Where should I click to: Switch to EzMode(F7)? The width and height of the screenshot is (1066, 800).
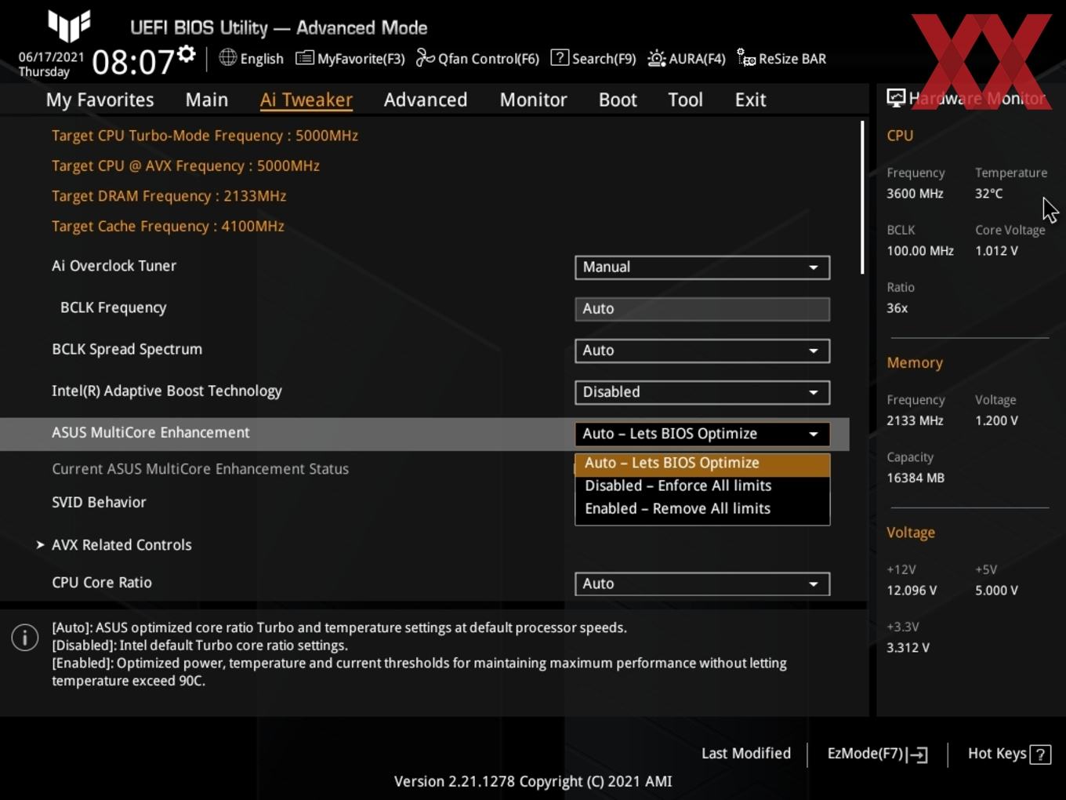[x=877, y=754]
